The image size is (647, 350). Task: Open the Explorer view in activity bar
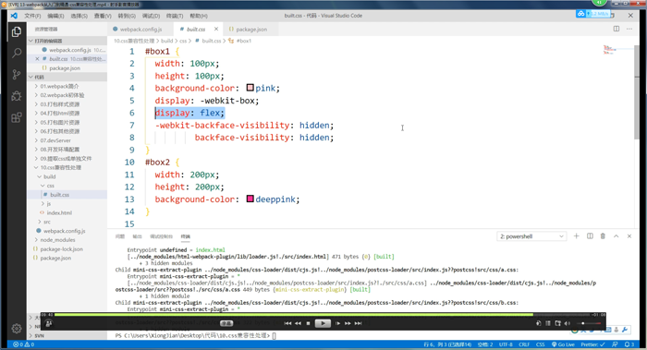(17, 31)
